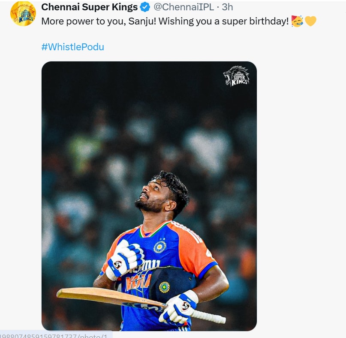This screenshot has height=338, width=346.
Task: Open the tweet via the 3h timestamp
Action: pos(227,7)
